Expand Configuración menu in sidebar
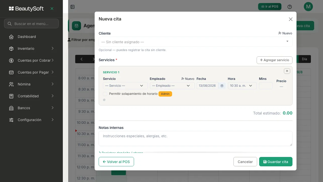This screenshot has height=182, width=323. [x=31, y=120]
